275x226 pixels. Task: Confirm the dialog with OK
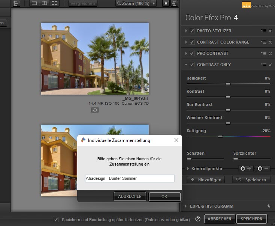[x=164, y=197]
